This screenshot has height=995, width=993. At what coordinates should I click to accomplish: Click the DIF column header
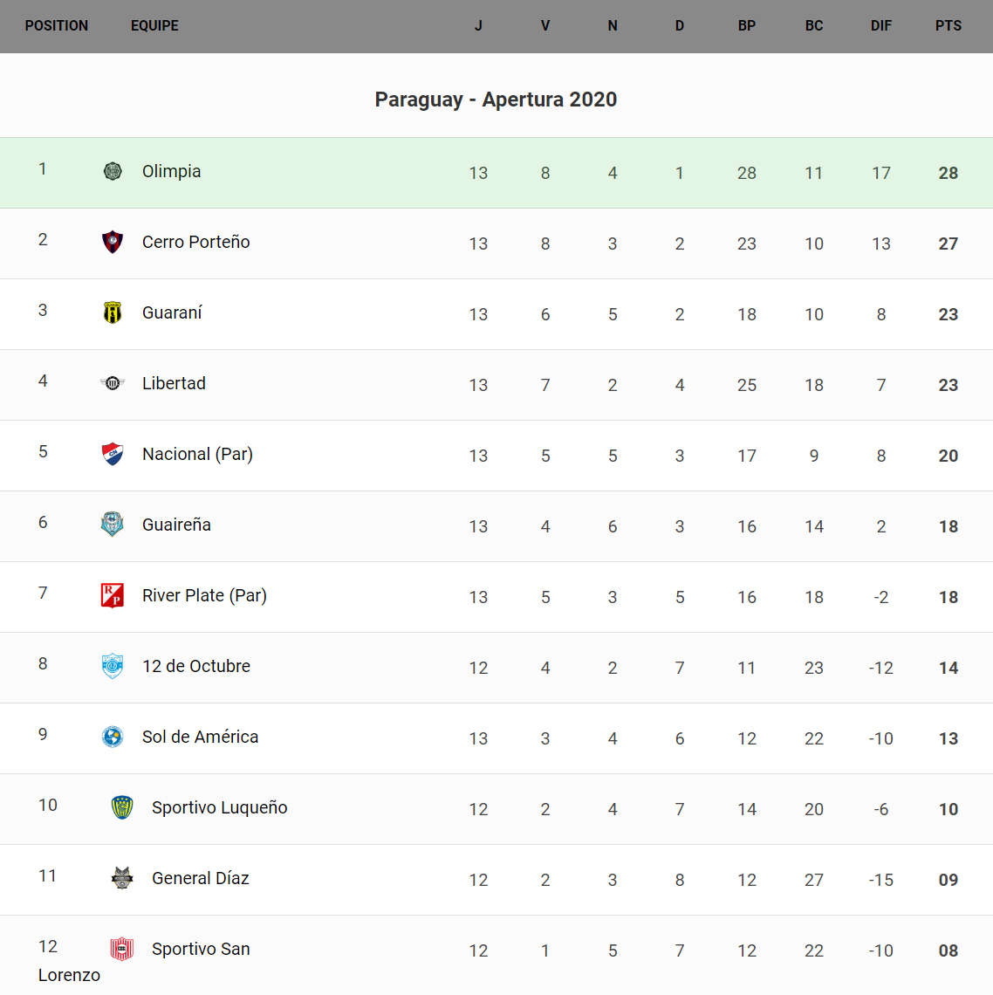[881, 26]
